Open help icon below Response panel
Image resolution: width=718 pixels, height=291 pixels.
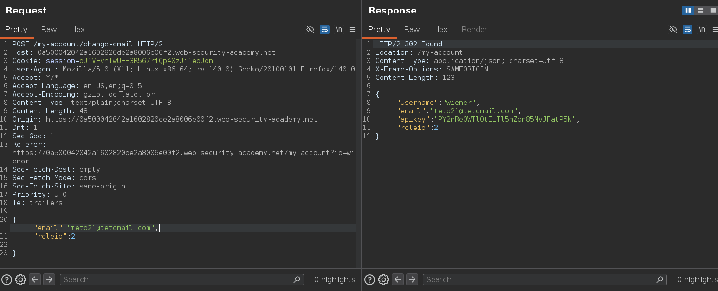click(x=369, y=279)
